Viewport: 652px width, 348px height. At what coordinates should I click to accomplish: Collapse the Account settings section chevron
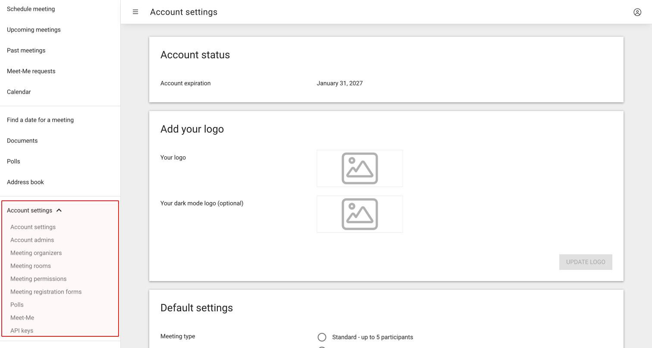point(59,210)
